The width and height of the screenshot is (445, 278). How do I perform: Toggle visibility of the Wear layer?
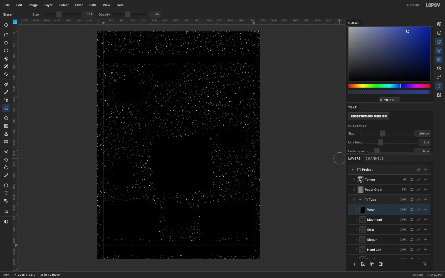tap(412, 210)
